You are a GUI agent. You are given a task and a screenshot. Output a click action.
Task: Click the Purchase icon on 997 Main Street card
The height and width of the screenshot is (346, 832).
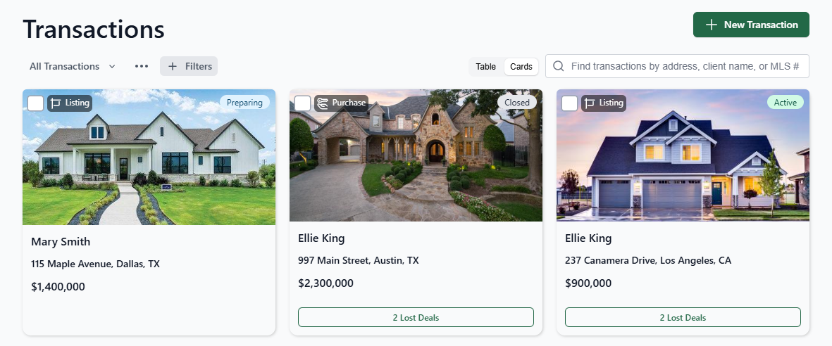(x=322, y=103)
